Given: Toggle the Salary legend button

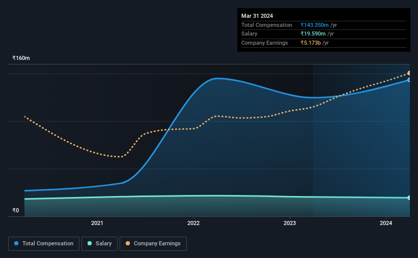Looking at the screenshot, I should [99, 244].
